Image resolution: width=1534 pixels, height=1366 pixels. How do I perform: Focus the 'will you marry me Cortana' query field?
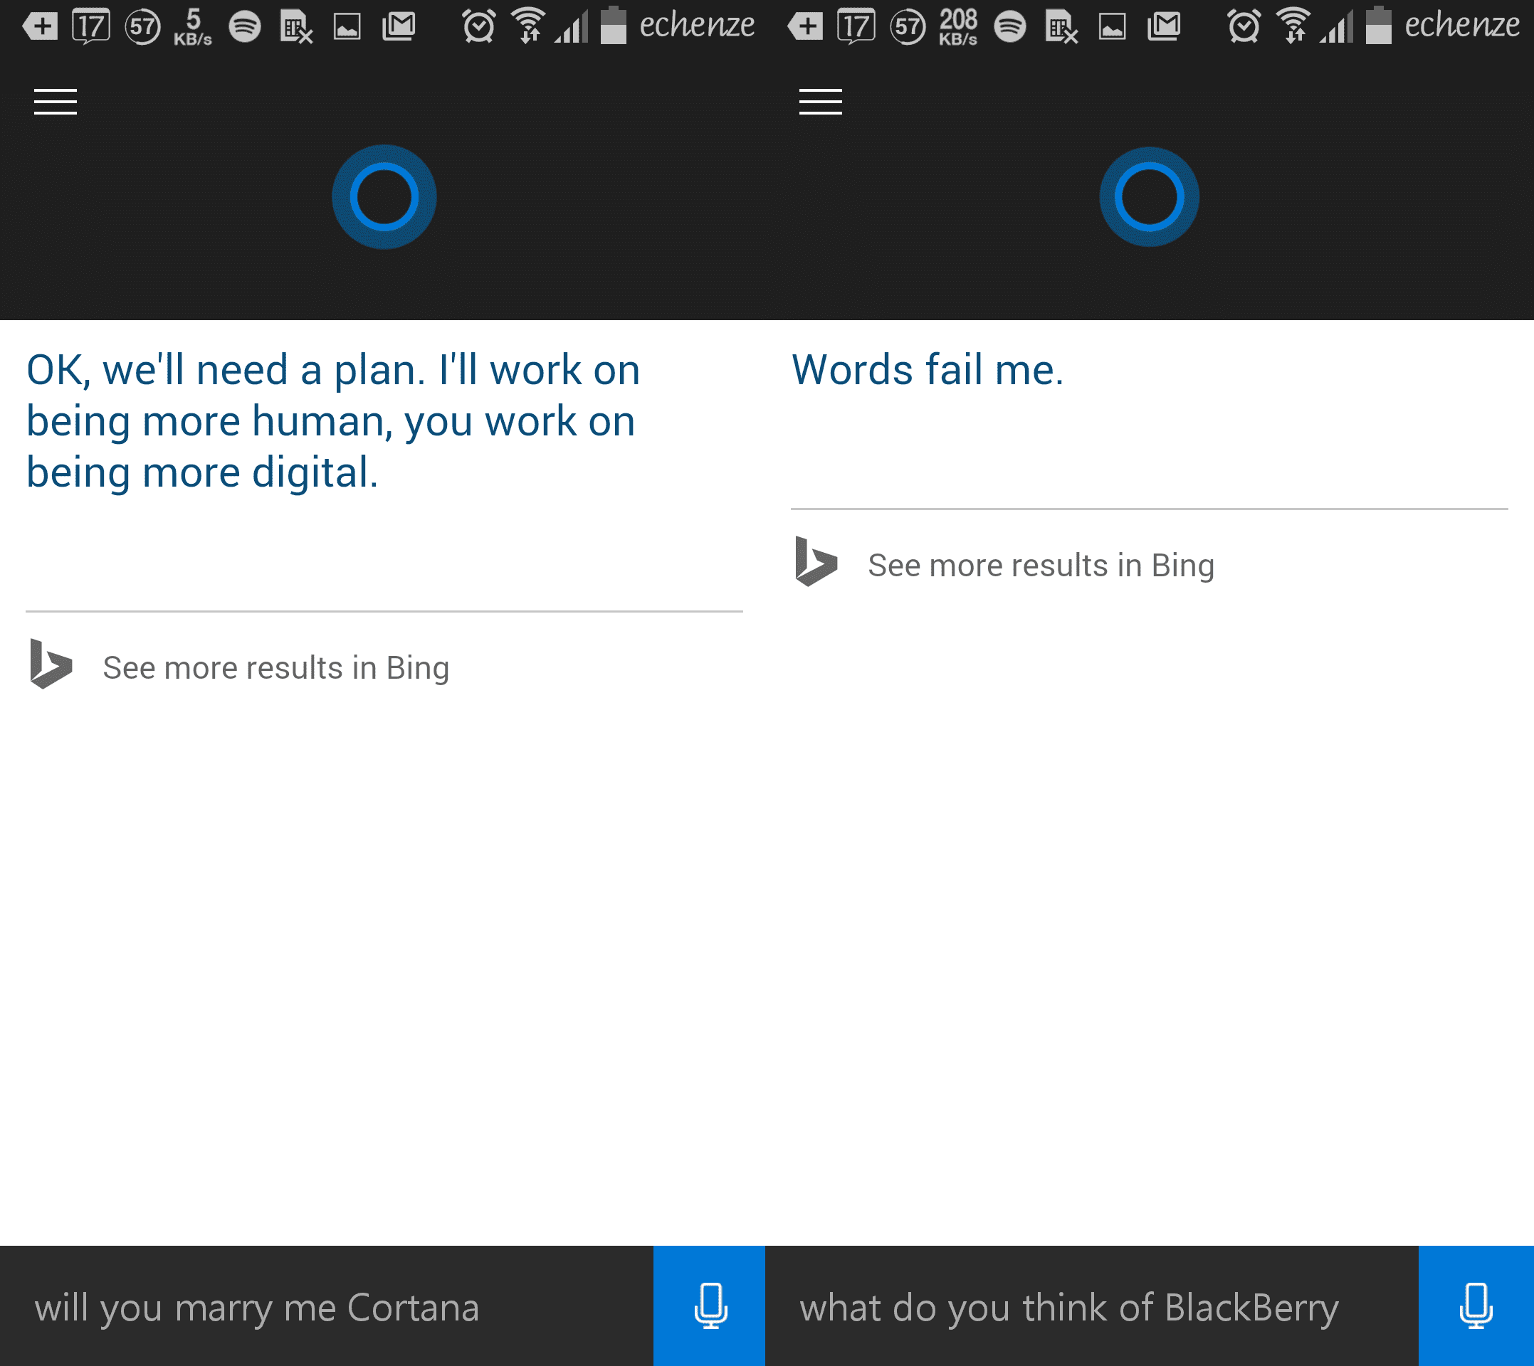327,1306
